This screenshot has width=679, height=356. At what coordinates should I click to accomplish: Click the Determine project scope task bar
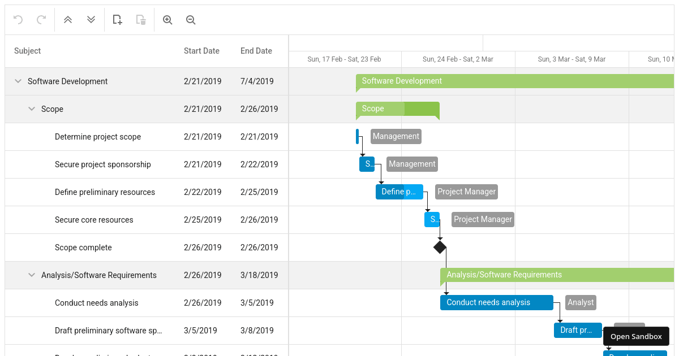tap(358, 136)
